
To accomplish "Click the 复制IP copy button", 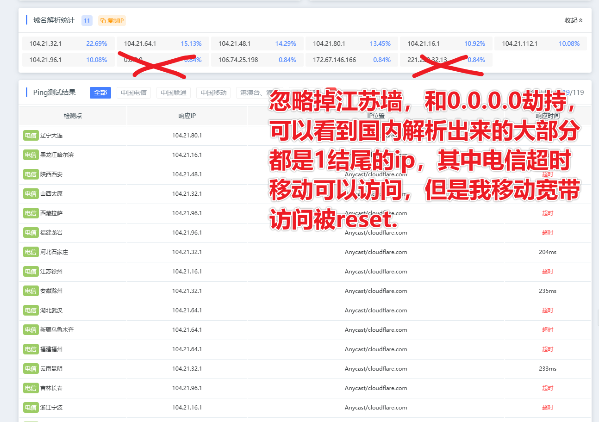I will coord(112,20).
